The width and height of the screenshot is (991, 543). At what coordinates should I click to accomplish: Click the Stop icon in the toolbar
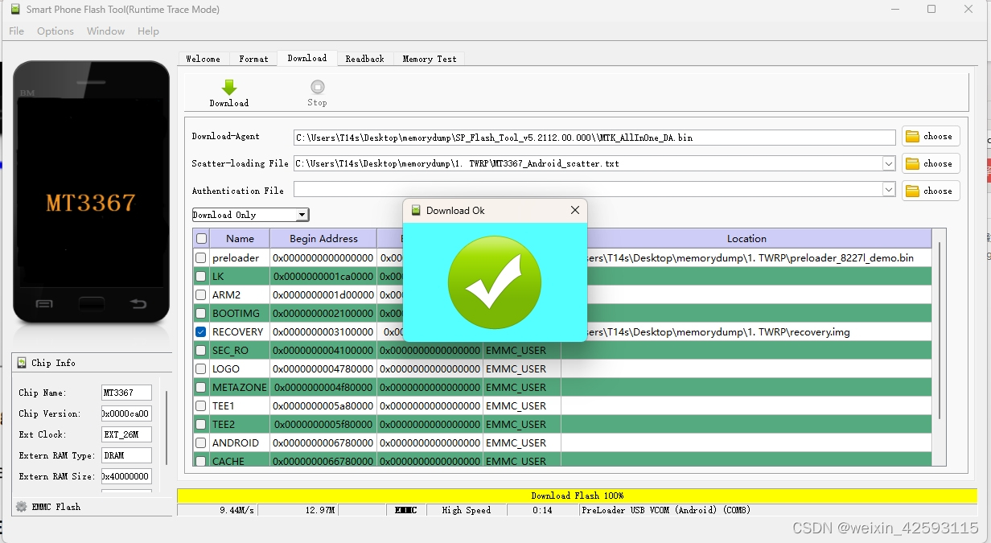pyautogui.click(x=317, y=84)
